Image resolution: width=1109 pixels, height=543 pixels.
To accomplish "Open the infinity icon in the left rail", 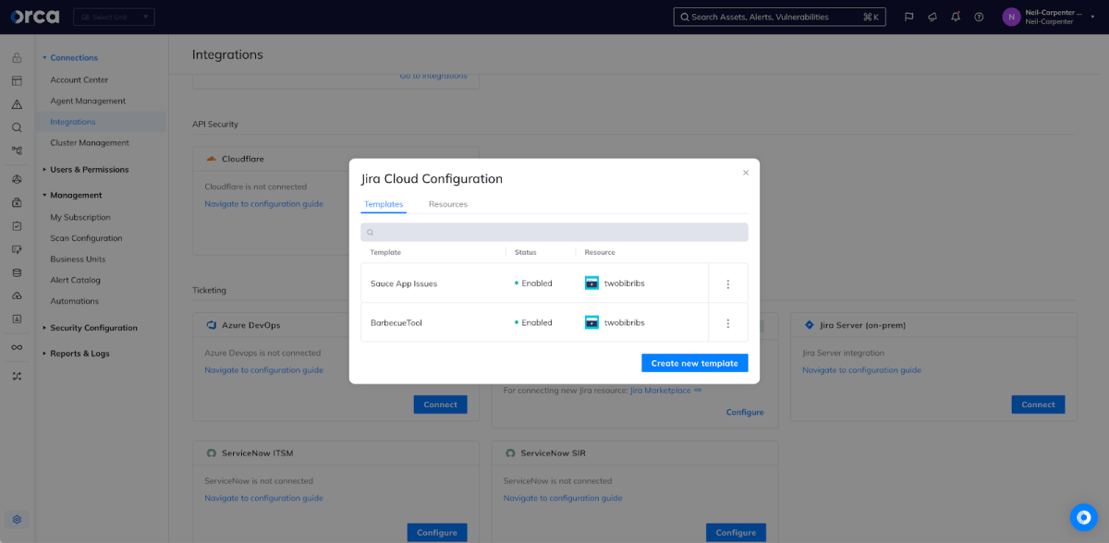I will 17,347.
